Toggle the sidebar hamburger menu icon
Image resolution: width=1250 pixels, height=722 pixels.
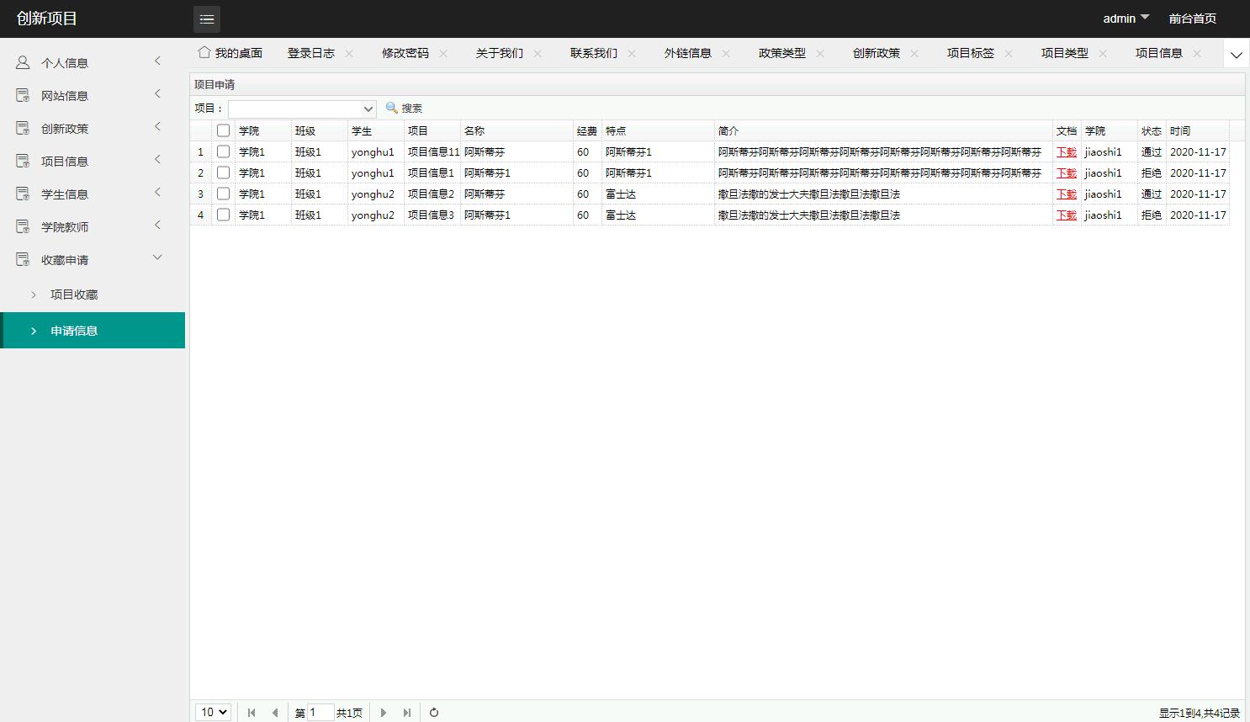pos(207,19)
